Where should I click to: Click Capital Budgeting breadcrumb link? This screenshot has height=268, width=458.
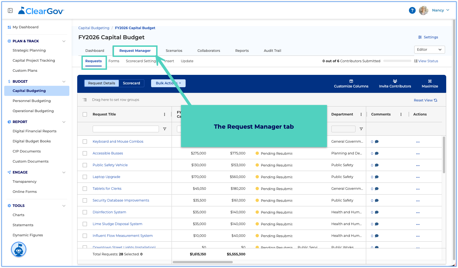click(x=94, y=28)
